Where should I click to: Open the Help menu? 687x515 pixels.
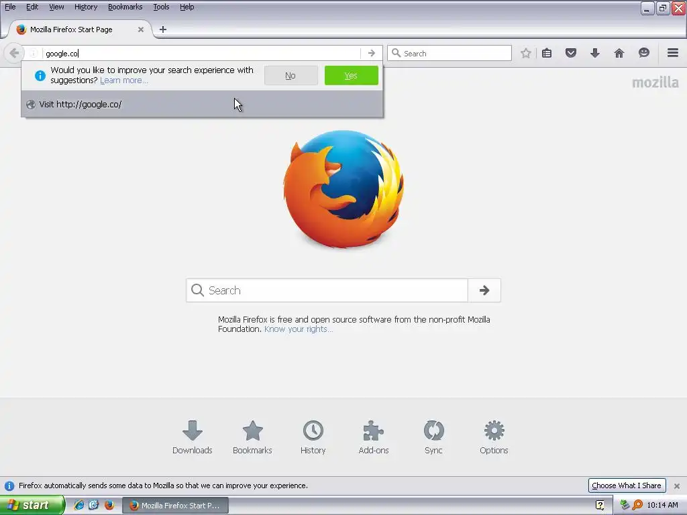click(187, 7)
